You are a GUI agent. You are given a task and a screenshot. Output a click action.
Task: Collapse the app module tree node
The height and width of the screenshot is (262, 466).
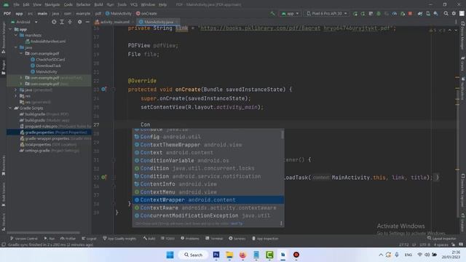(11, 29)
